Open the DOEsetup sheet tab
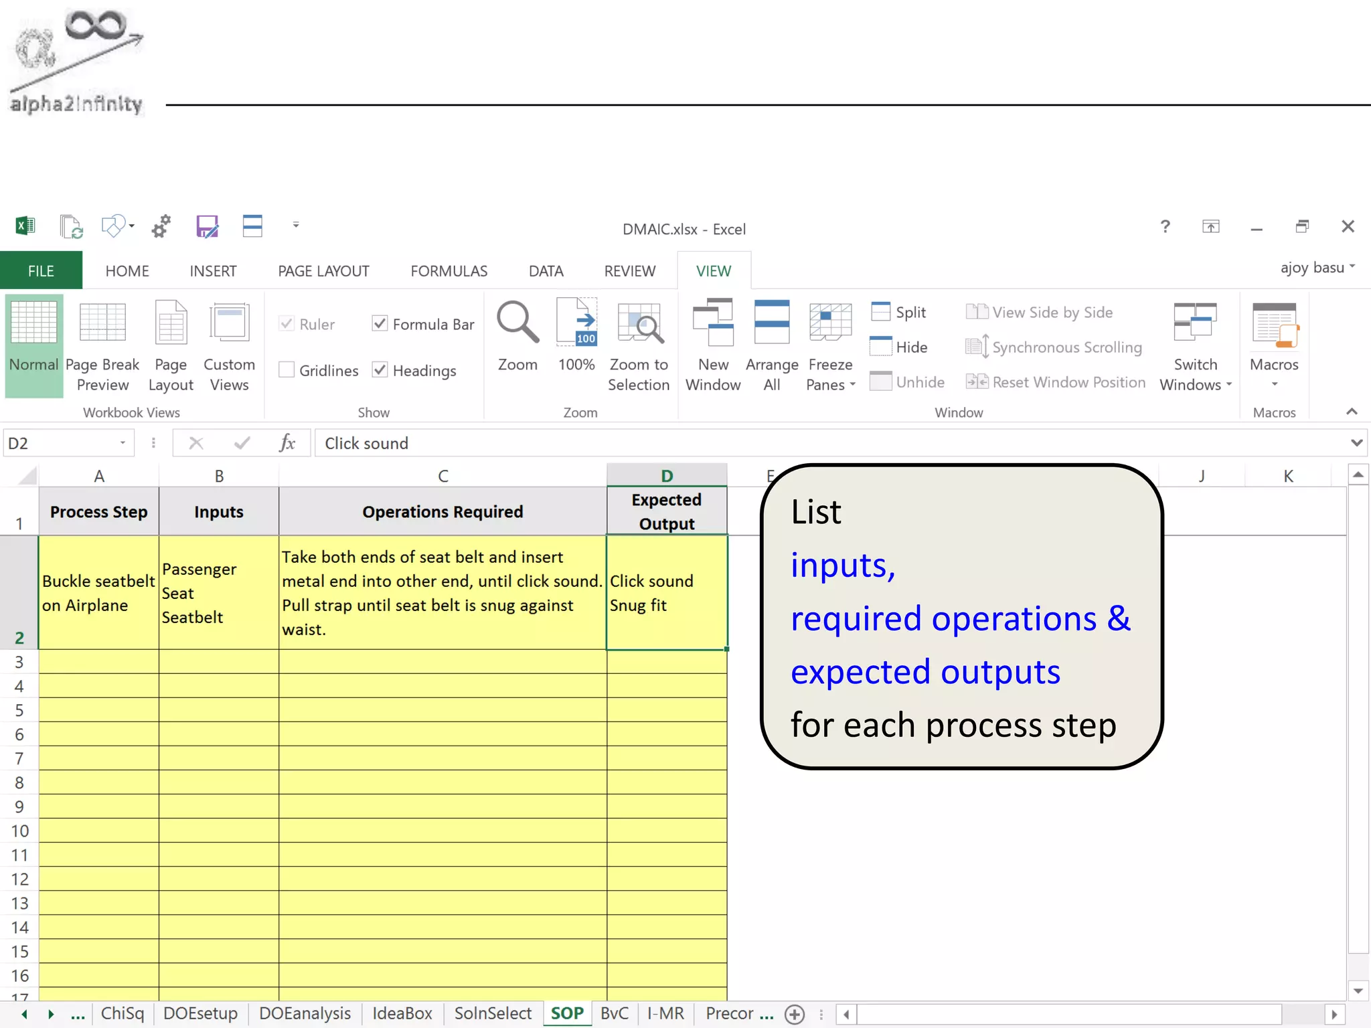1371x1028 pixels. (x=200, y=1014)
